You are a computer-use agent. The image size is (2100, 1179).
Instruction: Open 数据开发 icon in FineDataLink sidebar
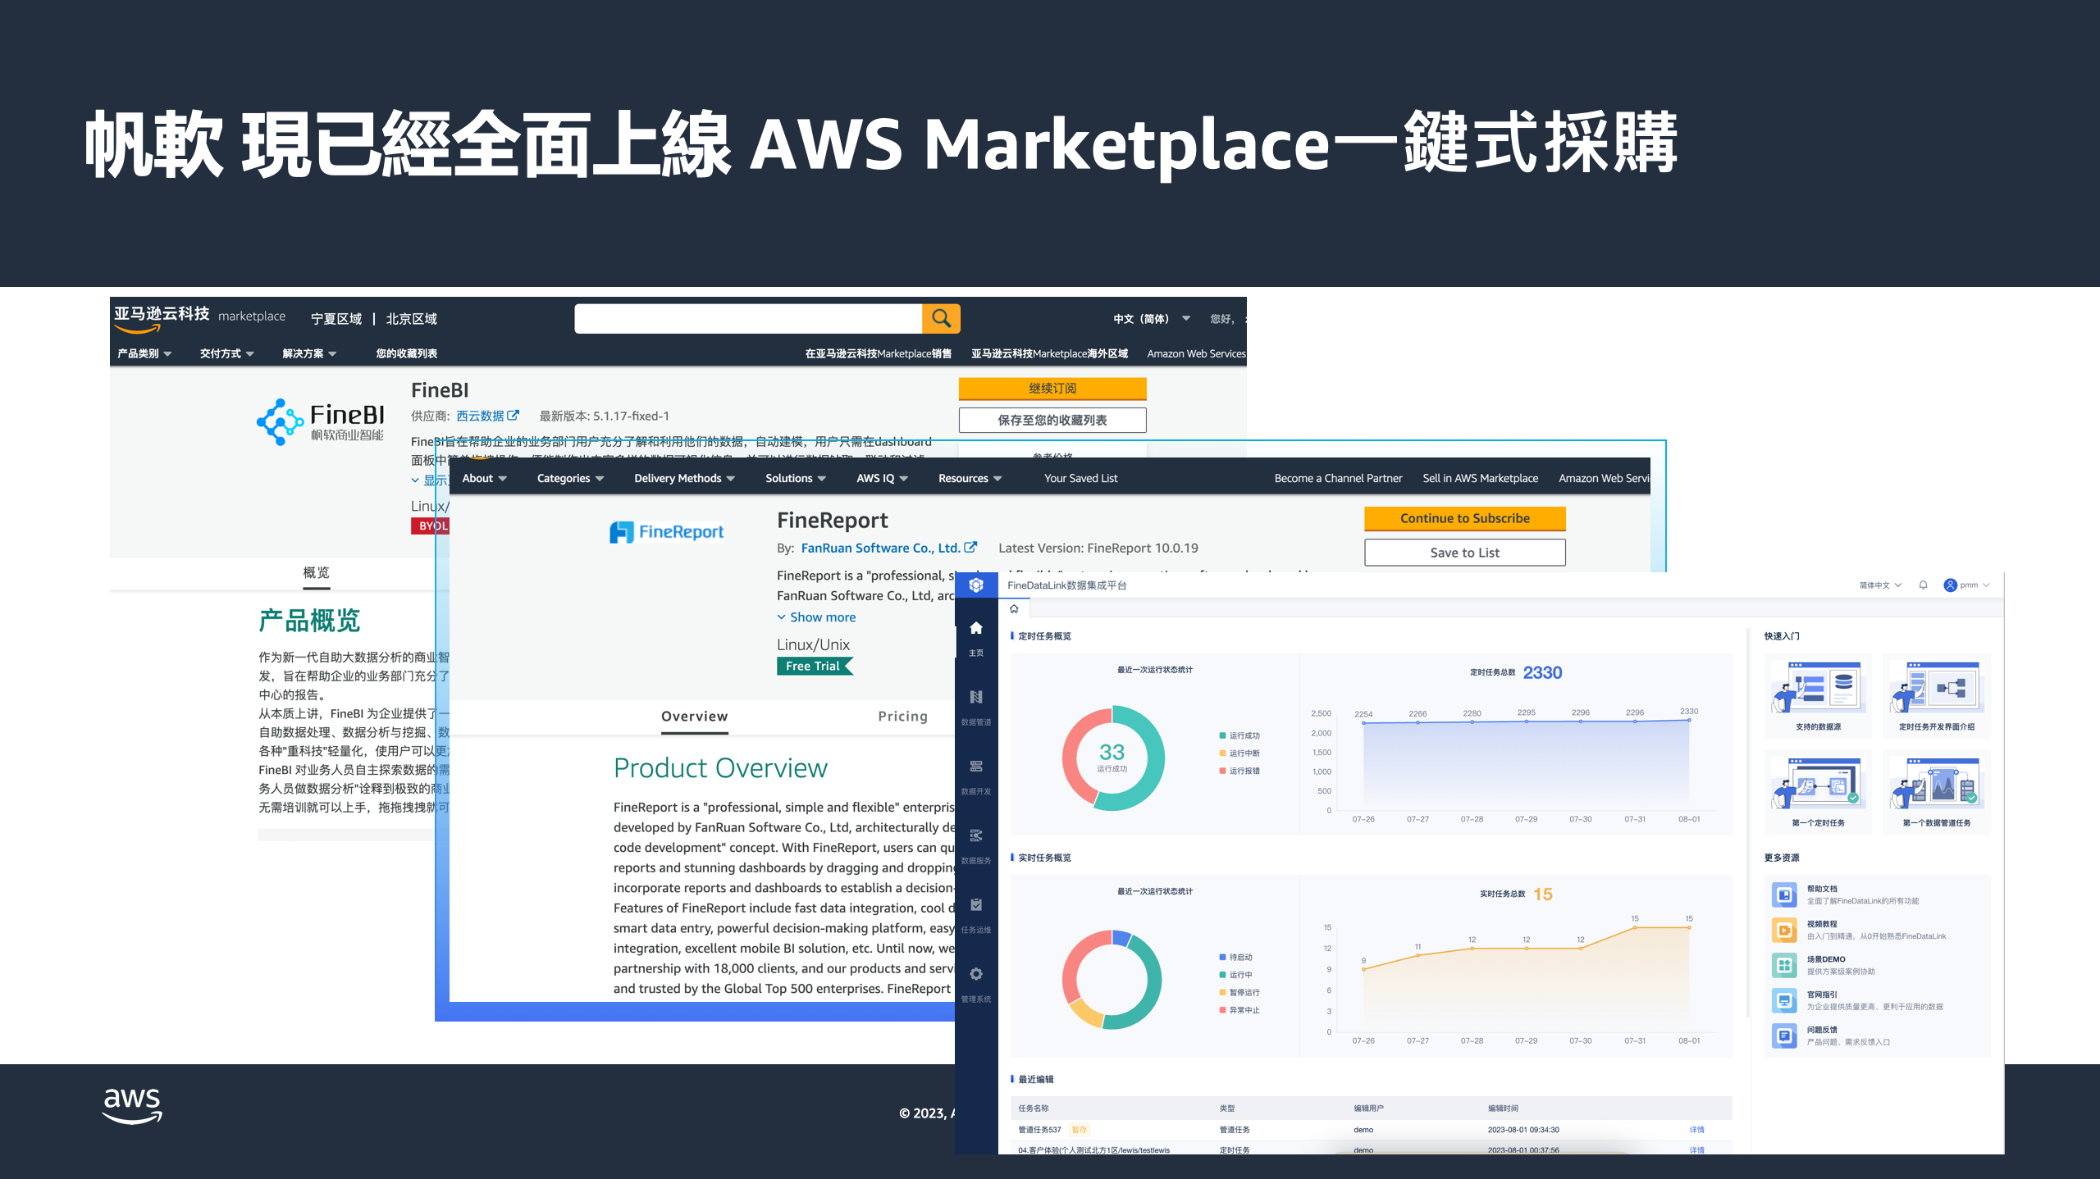tap(976, 767)
